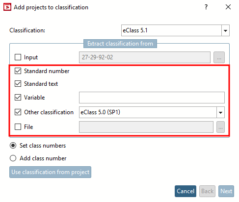The image size is (239, 202).
Task: Expand the eClass 5.0 (SP1) dropdown arrow
Action: click(220, 112)
